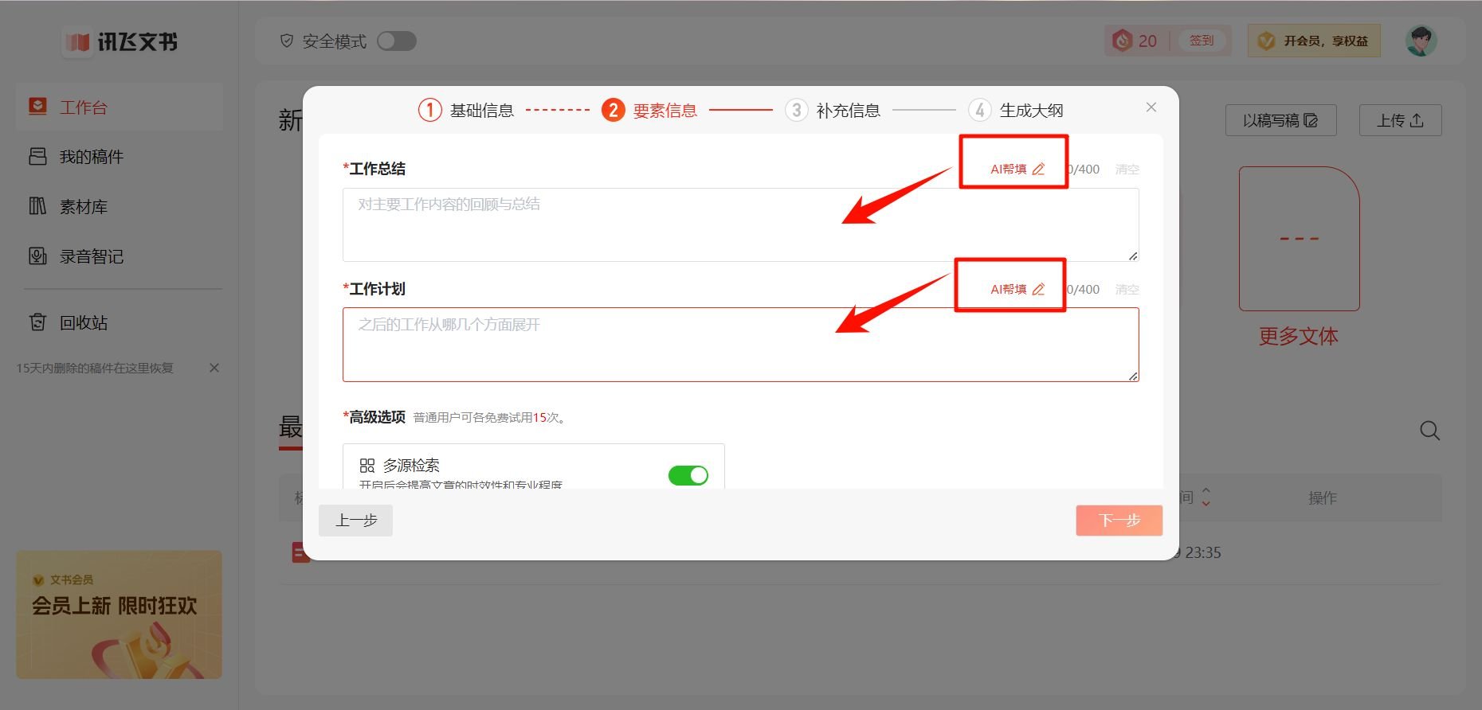Image resolution: width=1482 pixels, height=710 pixels.
Task: Click 下一步 next step button
Action: pyautogui.click(x=1119, y=521)
